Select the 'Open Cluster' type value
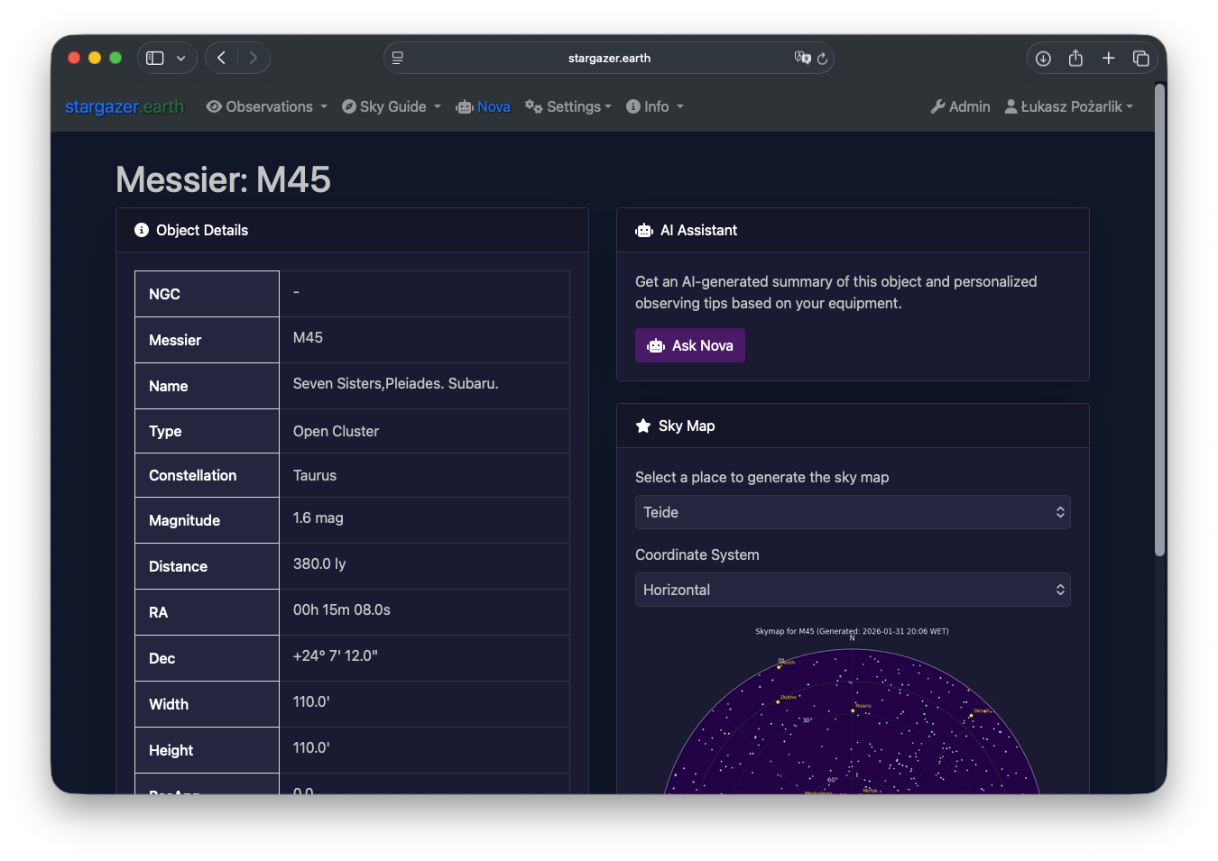The image size is (1218, 861). (336, 431)
